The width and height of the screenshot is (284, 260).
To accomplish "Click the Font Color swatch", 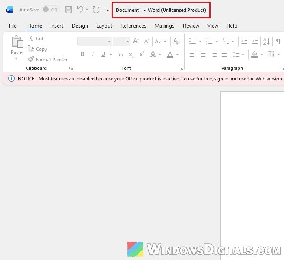I will 170,54.
